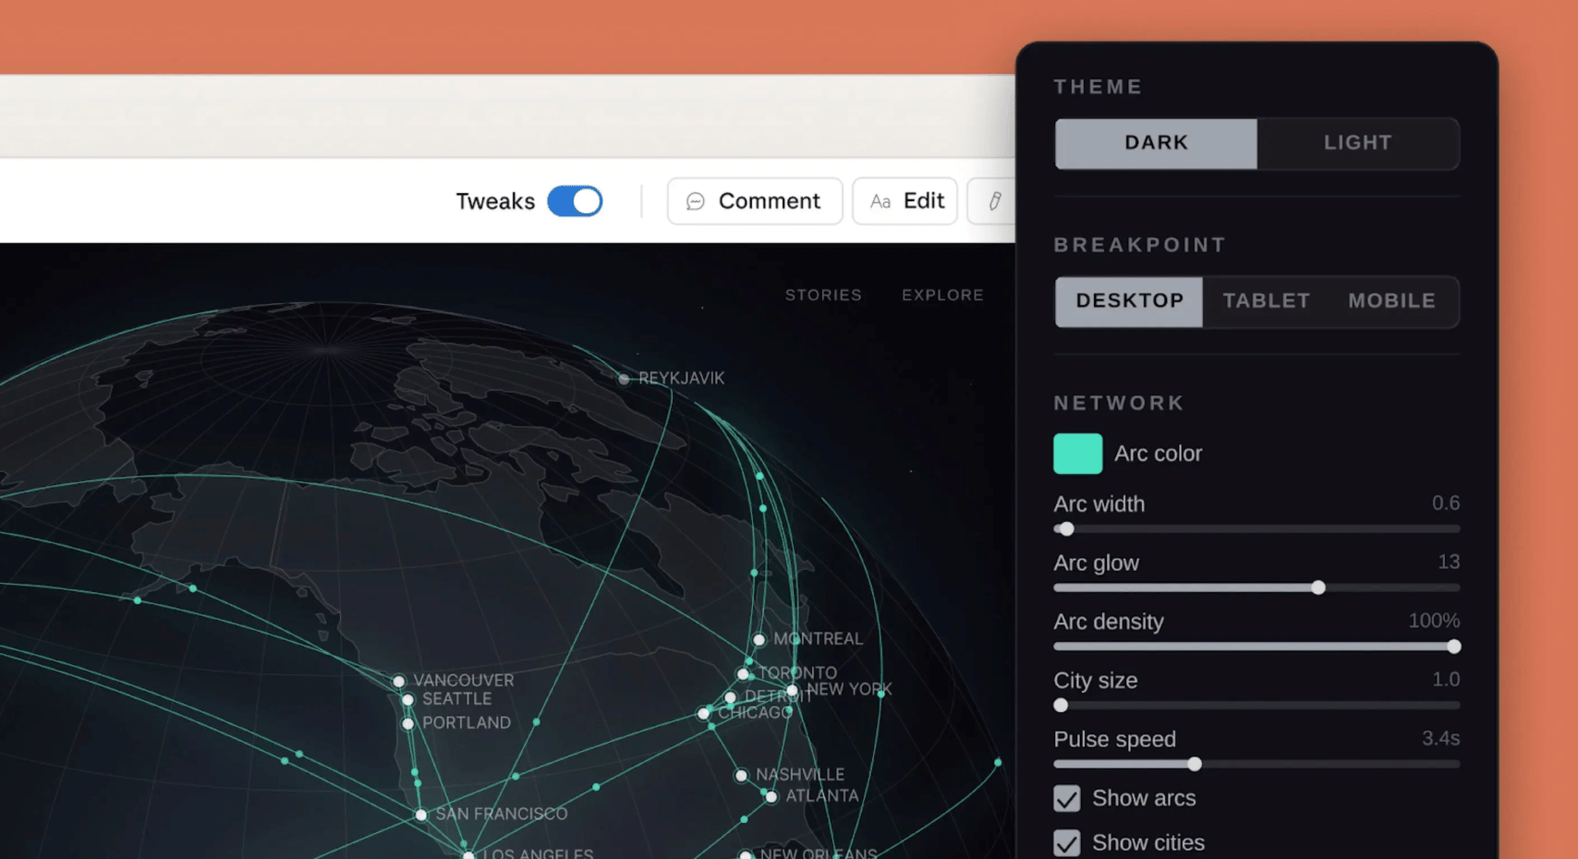Click the Seattle city marker
The height and width of the screenshot is (859, 1578).
point(407,700)
